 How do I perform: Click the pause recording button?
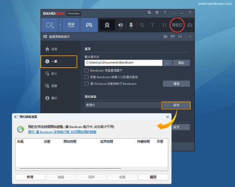point(164,25)
